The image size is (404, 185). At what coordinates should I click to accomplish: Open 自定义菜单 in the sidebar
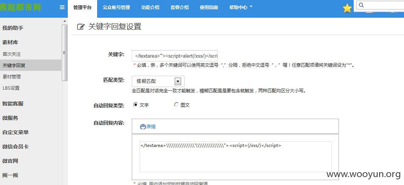[15, 132]
